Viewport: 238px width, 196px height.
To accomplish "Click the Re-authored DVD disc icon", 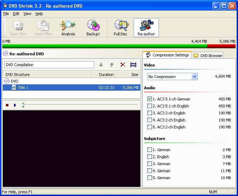I will (x=6, y=54).
